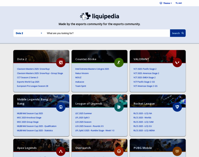Click the Apex Legends round logo icon
The image size is (199, 157).
(61, 151)
